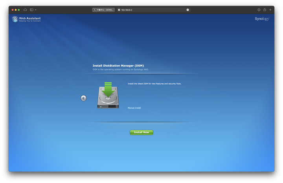Click the page options icon in address bar

click(188, 10)
